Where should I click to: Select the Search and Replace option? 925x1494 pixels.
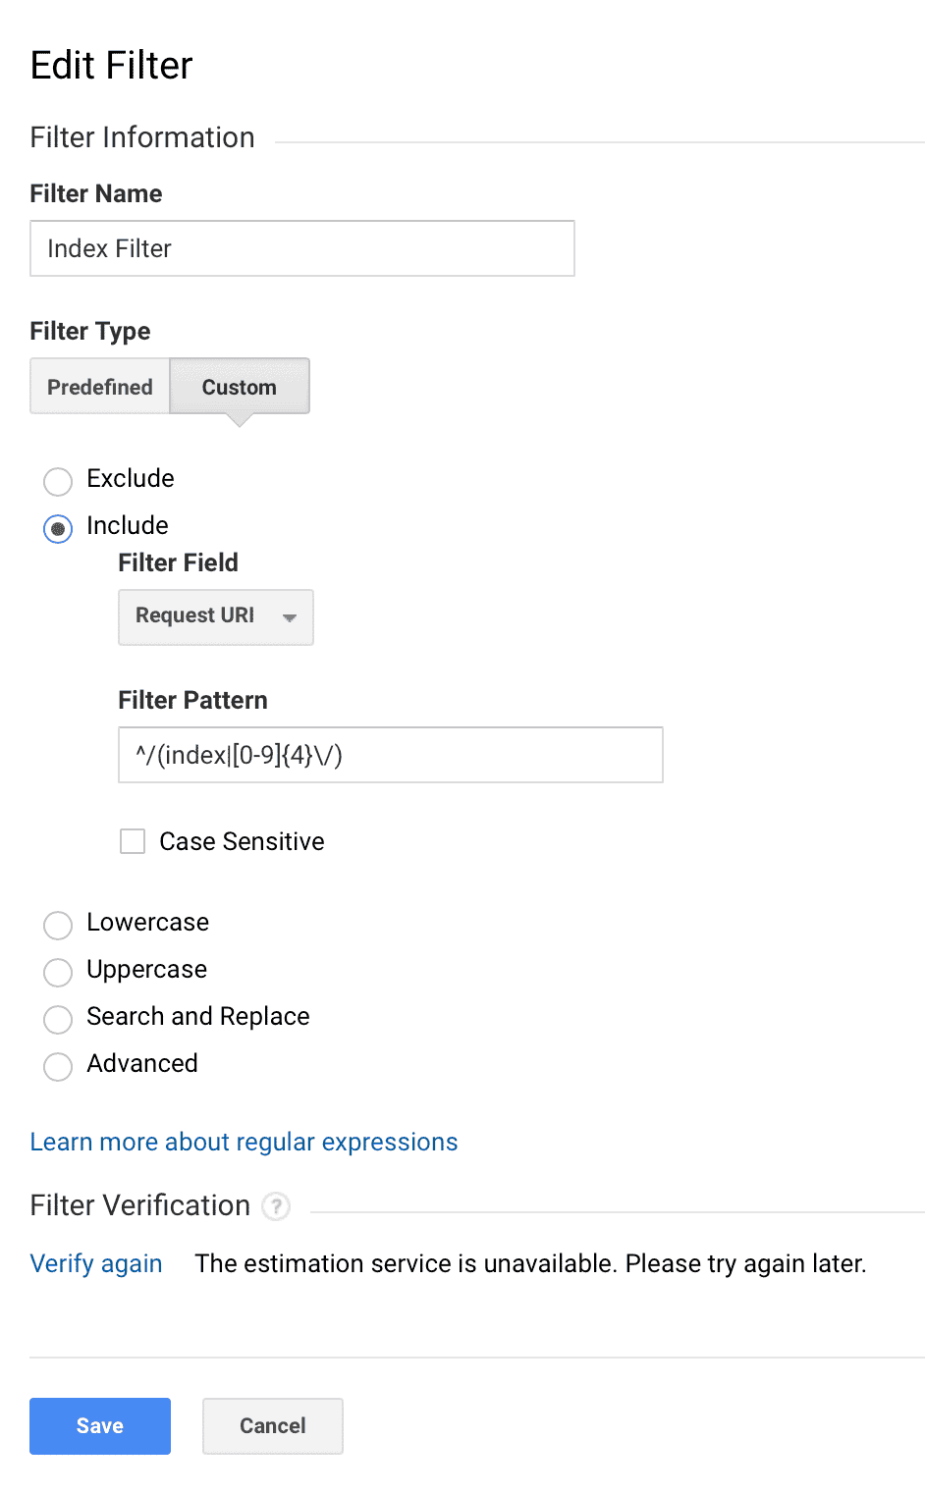58,1019
